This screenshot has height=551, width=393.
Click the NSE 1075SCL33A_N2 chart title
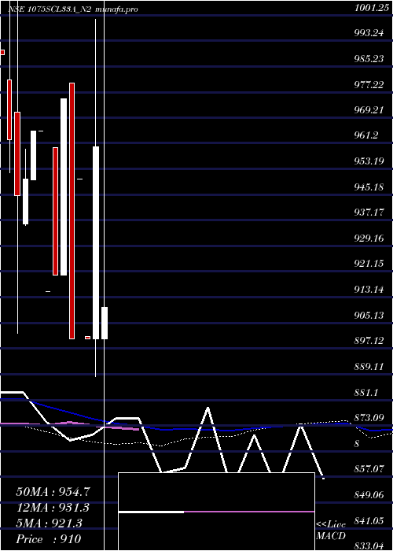coord(50,9)
